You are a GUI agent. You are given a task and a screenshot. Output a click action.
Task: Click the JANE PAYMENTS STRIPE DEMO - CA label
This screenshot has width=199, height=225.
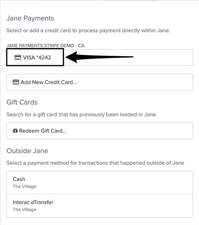pos(45,46)
